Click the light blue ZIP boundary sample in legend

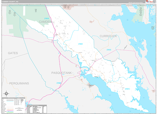10,101
